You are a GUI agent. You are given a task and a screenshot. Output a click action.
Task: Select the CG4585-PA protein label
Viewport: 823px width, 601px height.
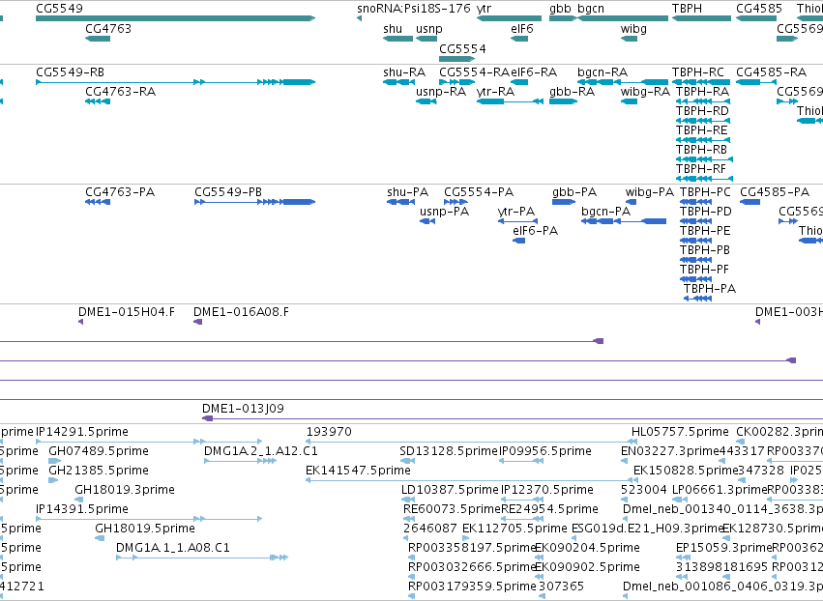(775, 192)
